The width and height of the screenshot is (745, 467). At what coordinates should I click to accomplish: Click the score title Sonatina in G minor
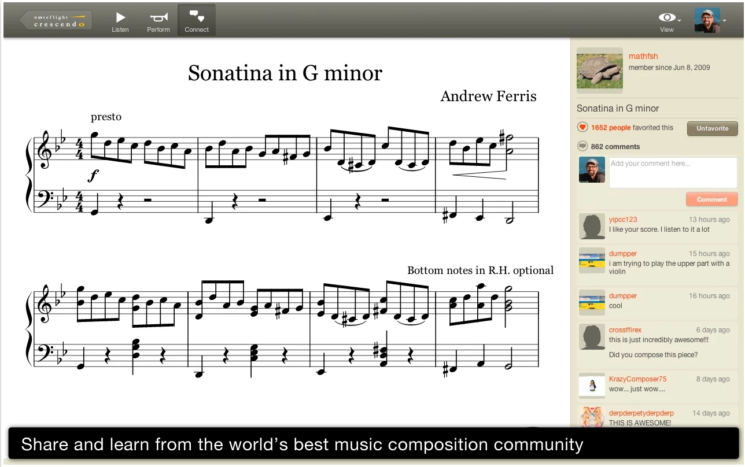[x=285, y=73]
